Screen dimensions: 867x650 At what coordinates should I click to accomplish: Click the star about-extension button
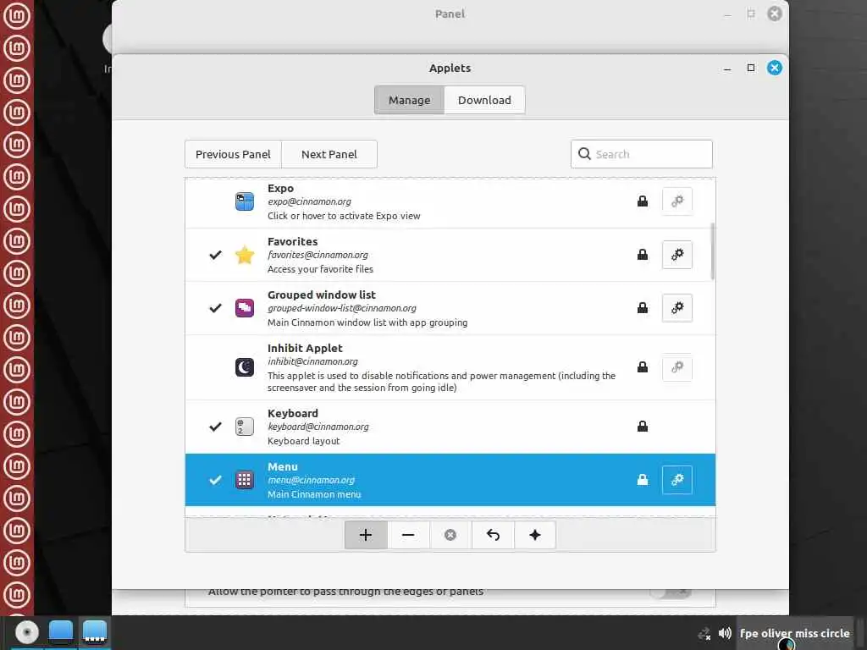pyautogui.click(x=535, y=535)
